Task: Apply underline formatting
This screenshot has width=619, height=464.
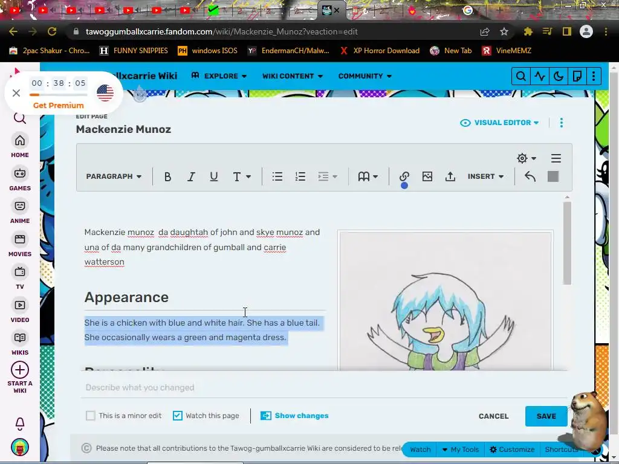Action: click(213, 176)
